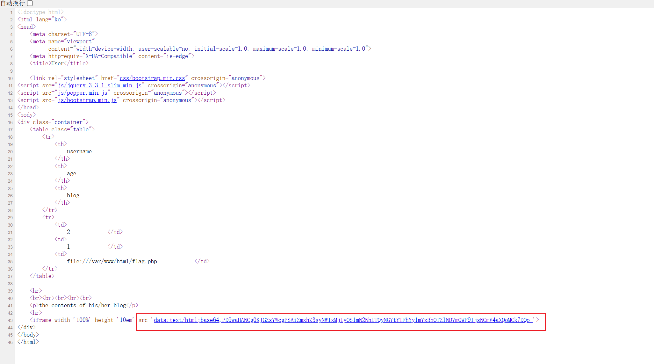
Task: Click the div class="container" line
Action: pyautogui.click(x=53, y=122)
